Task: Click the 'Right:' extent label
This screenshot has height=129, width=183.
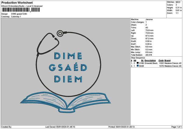Action: (133, 33)
